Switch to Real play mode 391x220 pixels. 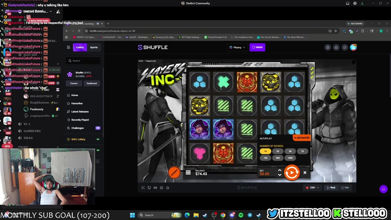pyautogui.click(x=331, y=188)
